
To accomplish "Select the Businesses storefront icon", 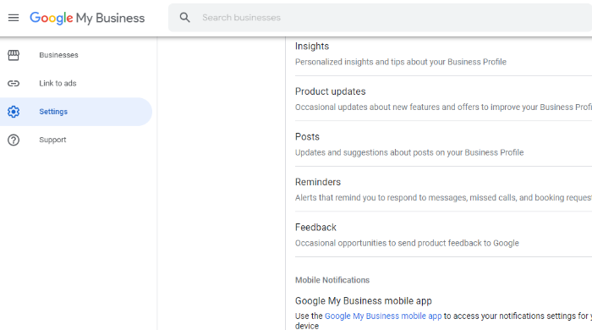I will (x=14, y=55).
